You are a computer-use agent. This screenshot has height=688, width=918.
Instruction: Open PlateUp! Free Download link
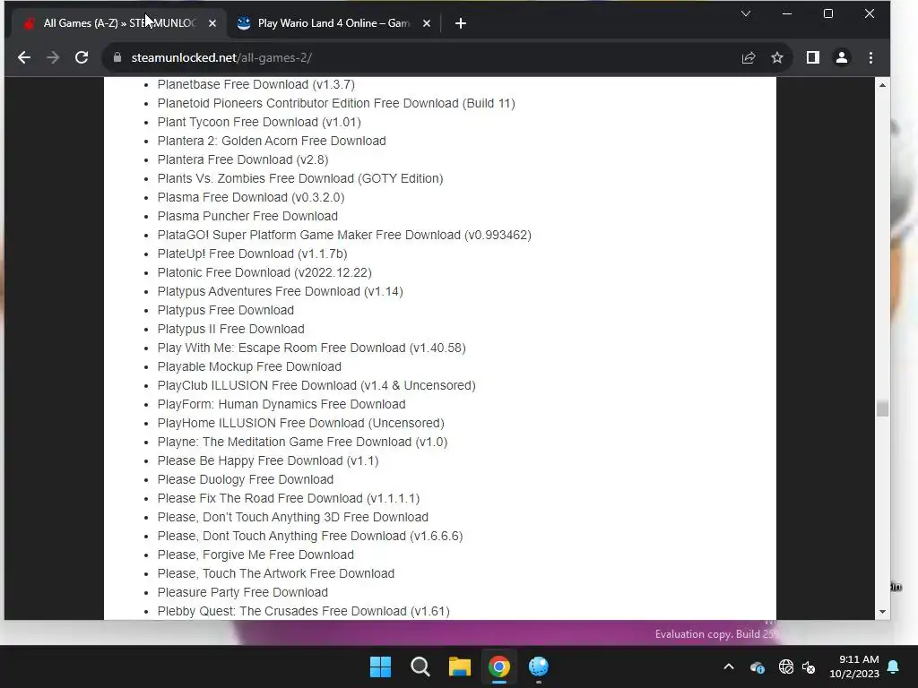click(252, 254)
